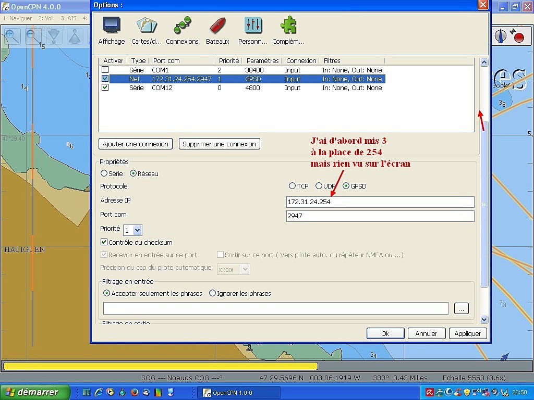Click the Activer column header

pos(113,60)
